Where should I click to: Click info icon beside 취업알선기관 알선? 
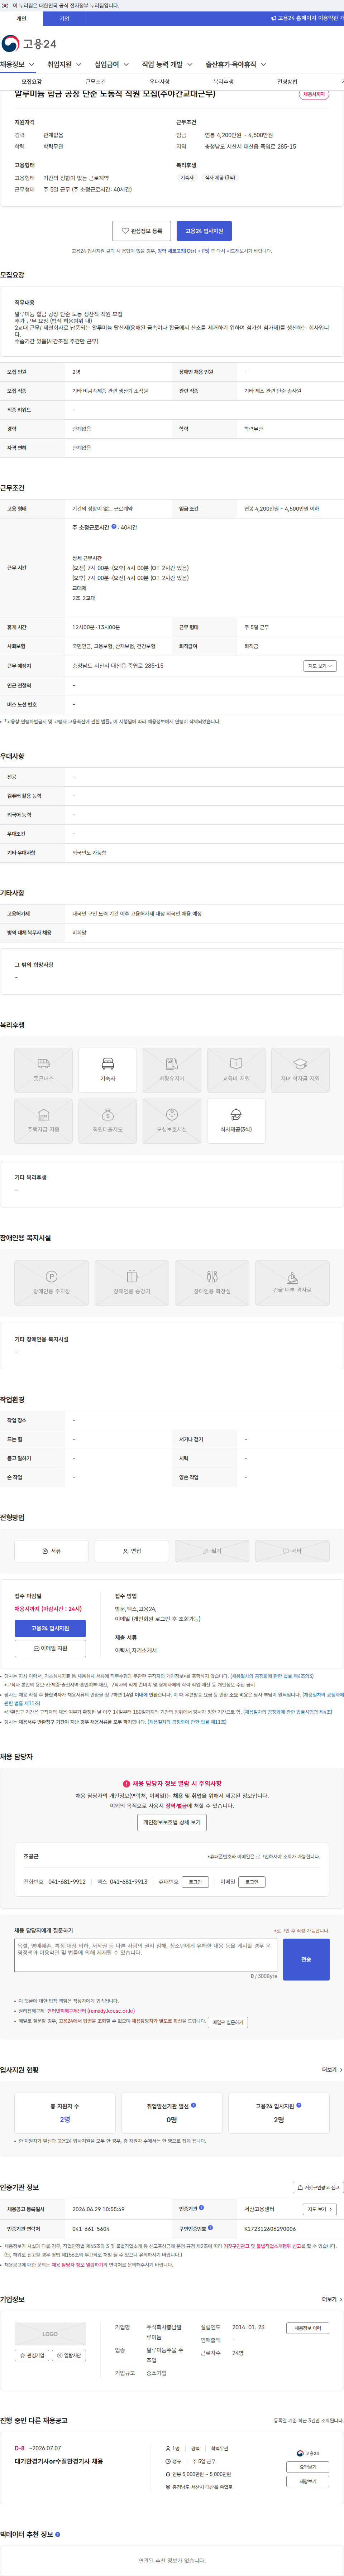(x=193, y=2105)
